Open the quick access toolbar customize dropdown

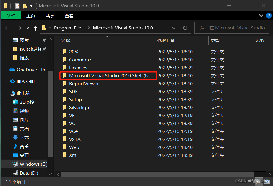click(31, 6)
